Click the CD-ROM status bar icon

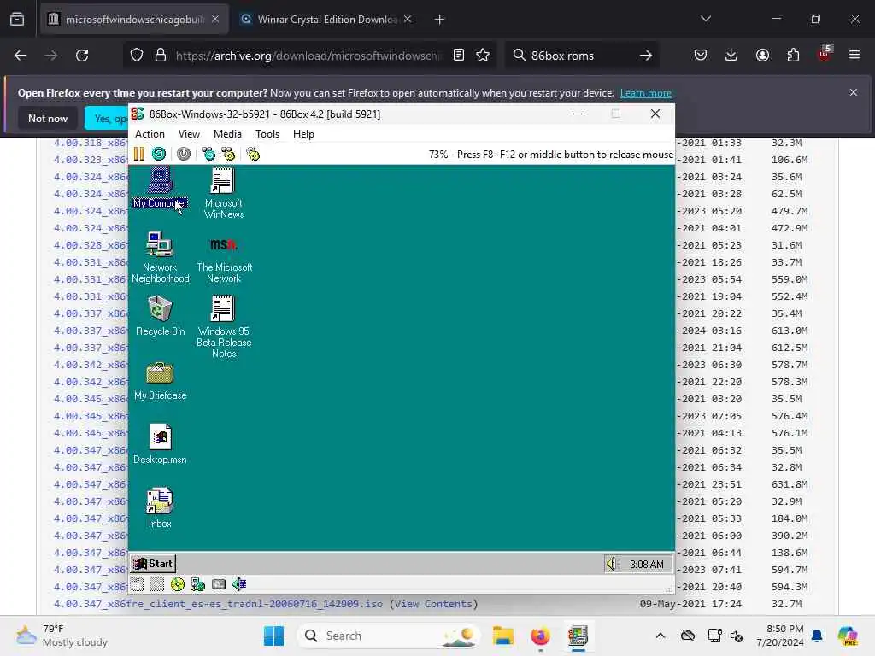point(178,584)
